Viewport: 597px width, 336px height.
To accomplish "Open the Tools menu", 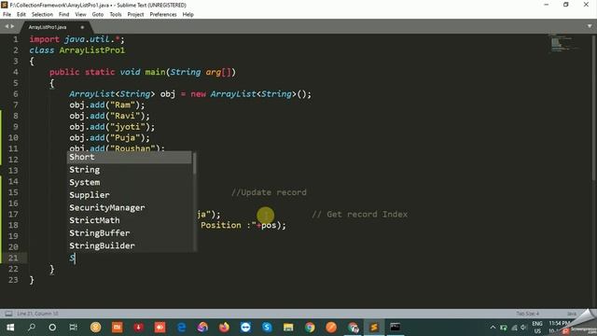I will [x=116, y=15].
